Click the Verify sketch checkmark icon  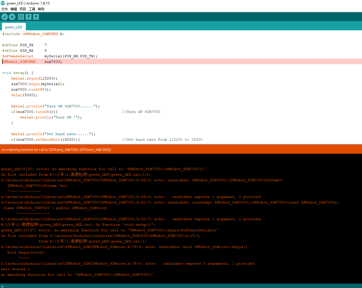coord(4,17)
